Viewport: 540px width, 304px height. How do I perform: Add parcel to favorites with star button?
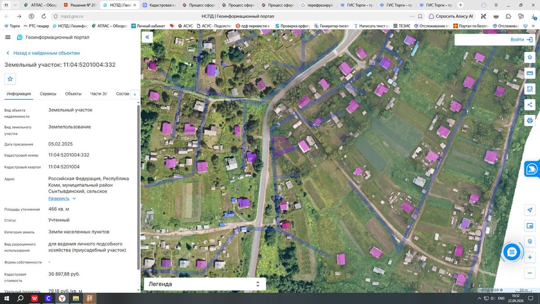(10, 79)
